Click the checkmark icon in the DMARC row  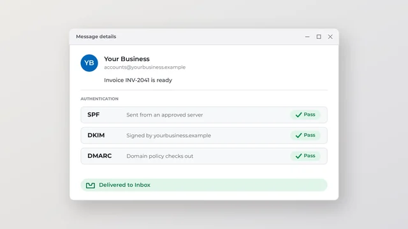pos(298,156)
